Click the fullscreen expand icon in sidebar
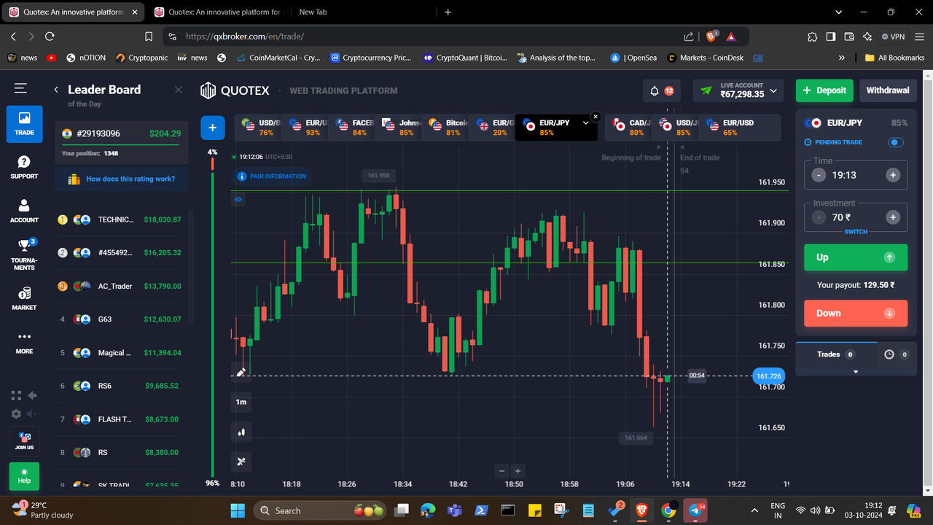The height and width of the screenshot is (525, 933). [16, 395]
